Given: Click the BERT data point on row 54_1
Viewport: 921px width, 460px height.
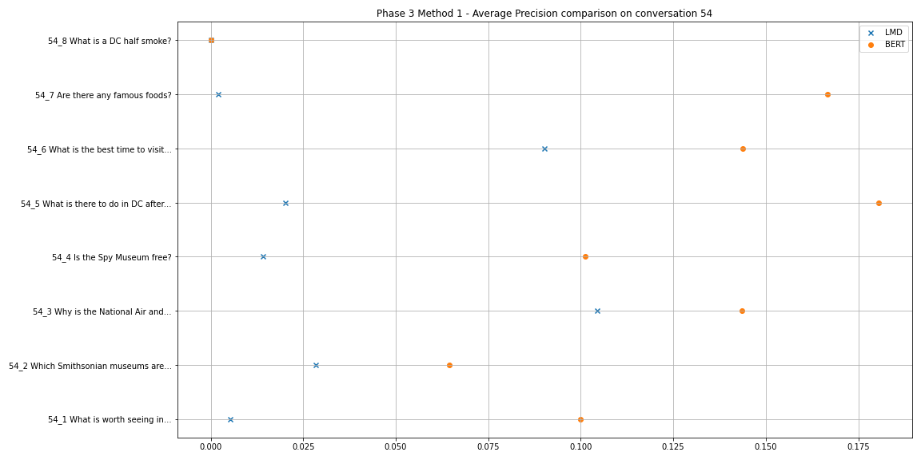Looking at the screenshot, I should click(580, 419).
